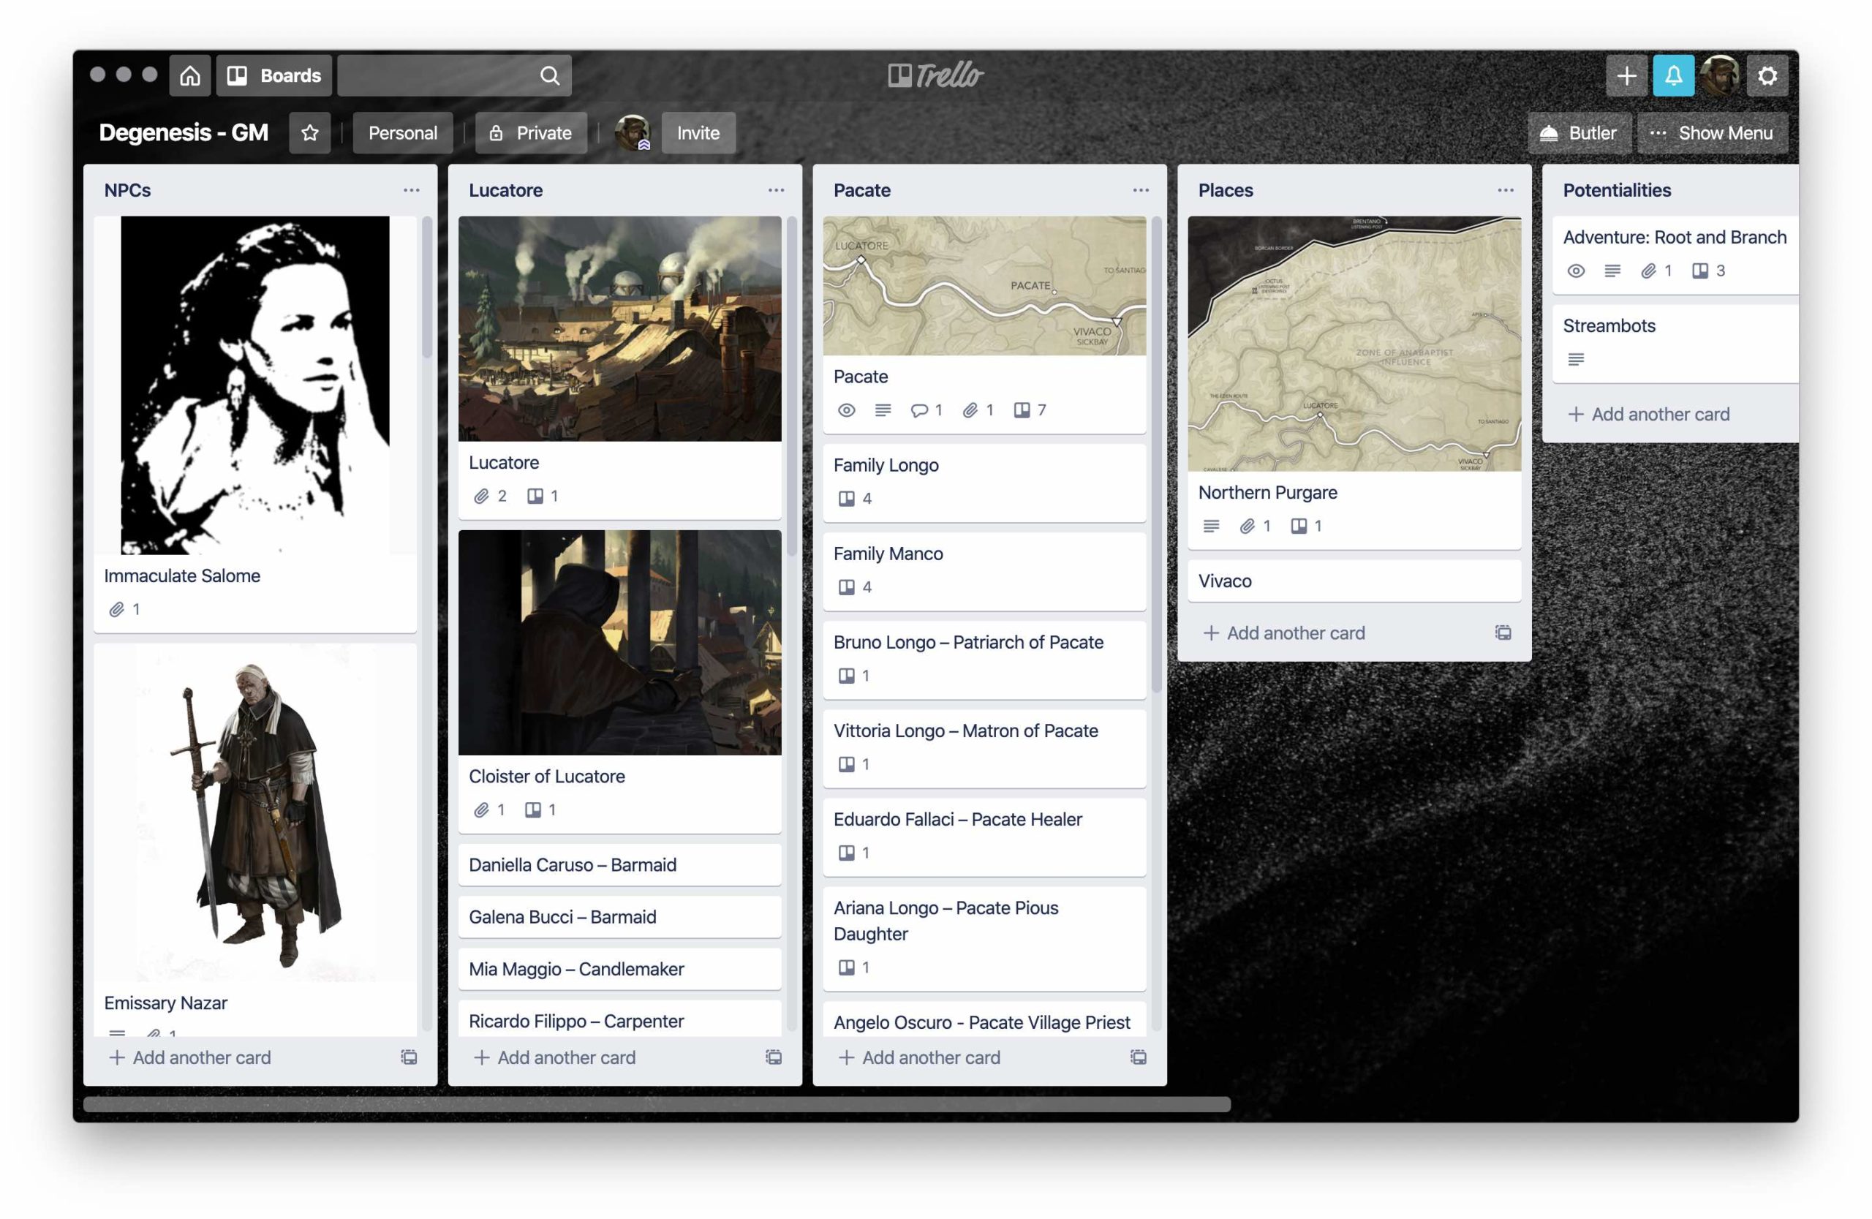Open the notifications bell
The image size is (1872, 1219).
[x=1673, y=75]
